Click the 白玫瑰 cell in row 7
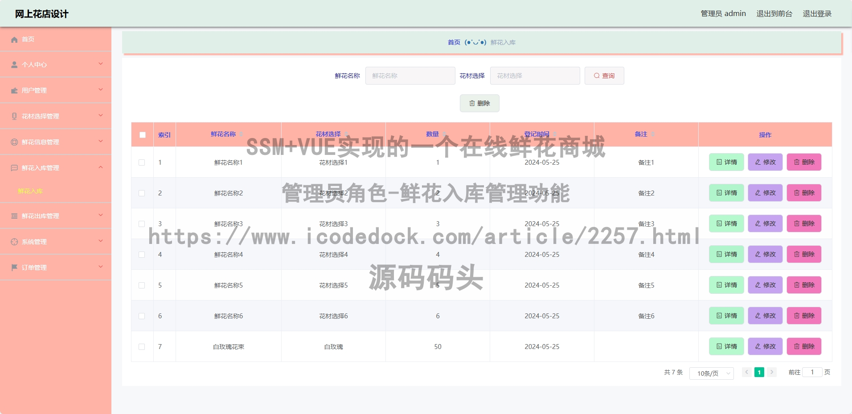This screenshot has width=852, height=414. tap(333, 347)
